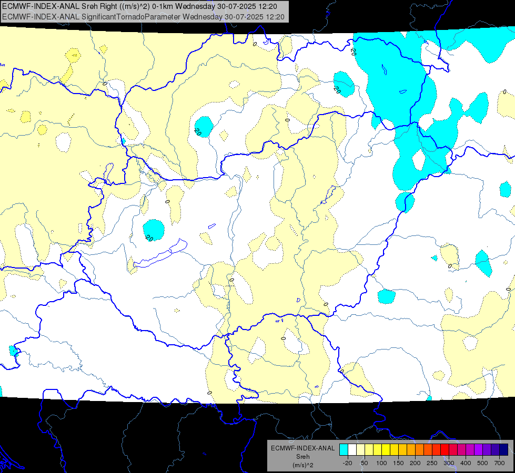Click the '250' legend tick value

click(432, 463)
